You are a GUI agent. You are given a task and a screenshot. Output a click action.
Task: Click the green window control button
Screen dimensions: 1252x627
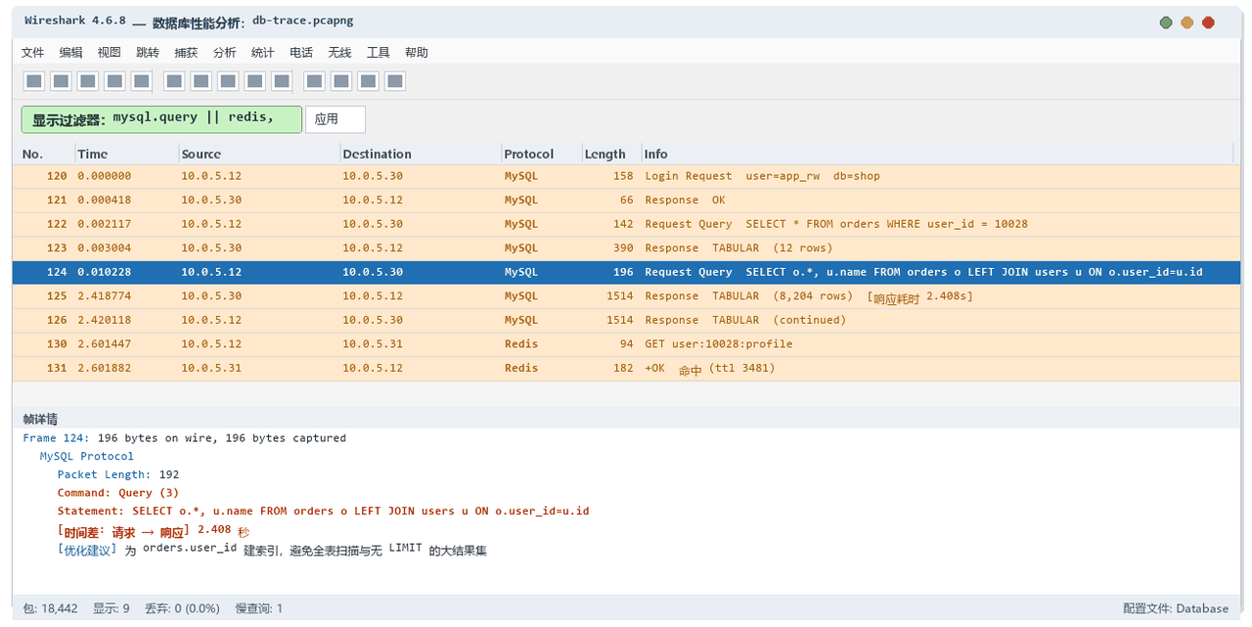click(1166, 22)
